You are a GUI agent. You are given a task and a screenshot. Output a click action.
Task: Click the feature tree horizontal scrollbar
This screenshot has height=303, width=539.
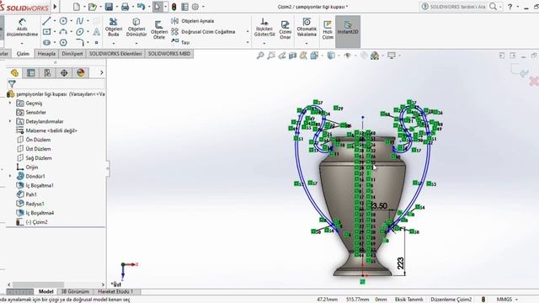[38, 284]
